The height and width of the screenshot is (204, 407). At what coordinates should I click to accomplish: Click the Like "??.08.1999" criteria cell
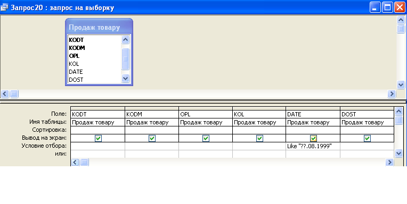tap(313, 146)
